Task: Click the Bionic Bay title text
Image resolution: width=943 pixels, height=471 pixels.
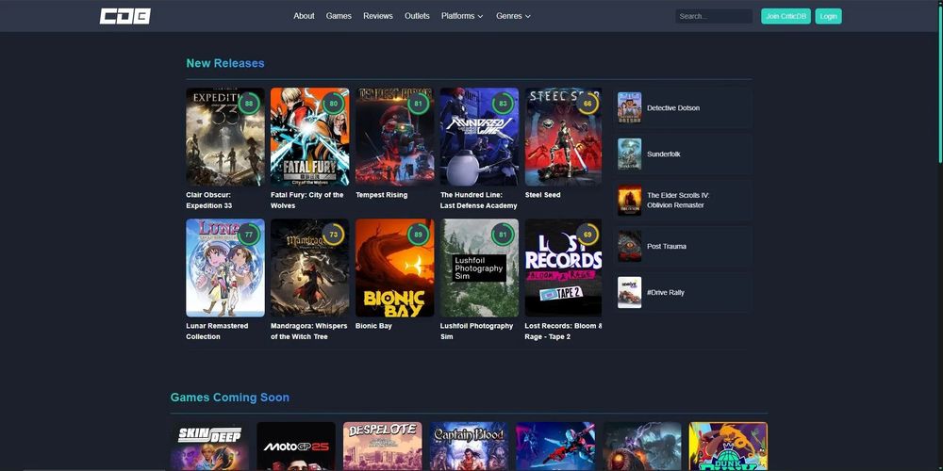Action: [x=373, y=326]
